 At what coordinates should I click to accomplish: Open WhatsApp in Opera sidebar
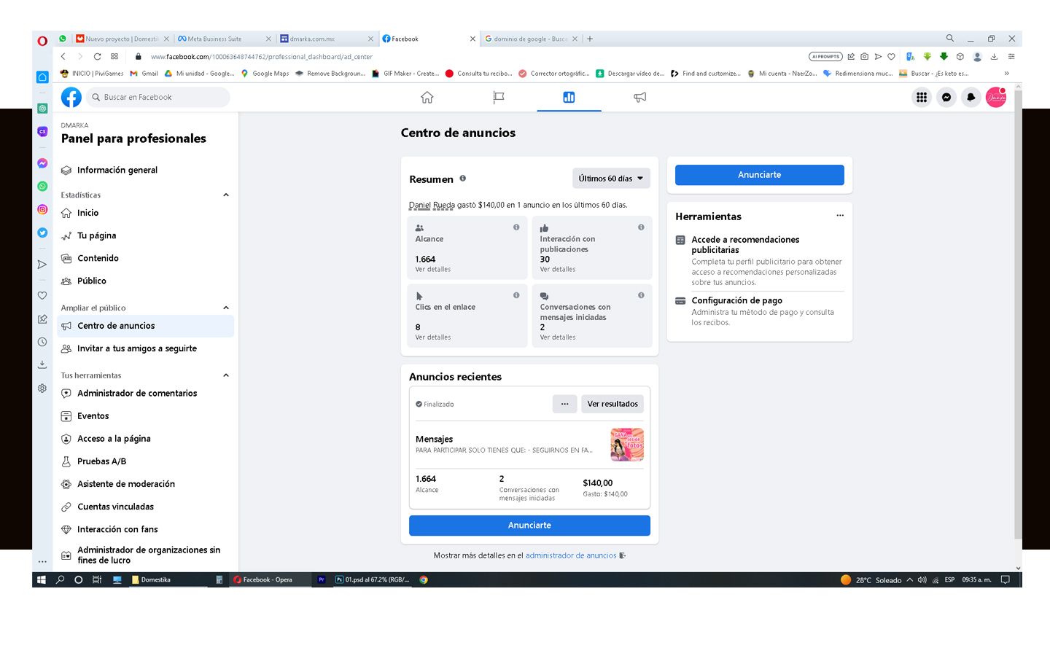tap(42, 186)
